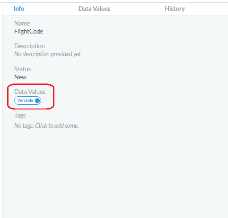The height and width of the screenshot is (218, 228).
Task: Click the blue knob on Variable toggle
Action: pos(37,101)
